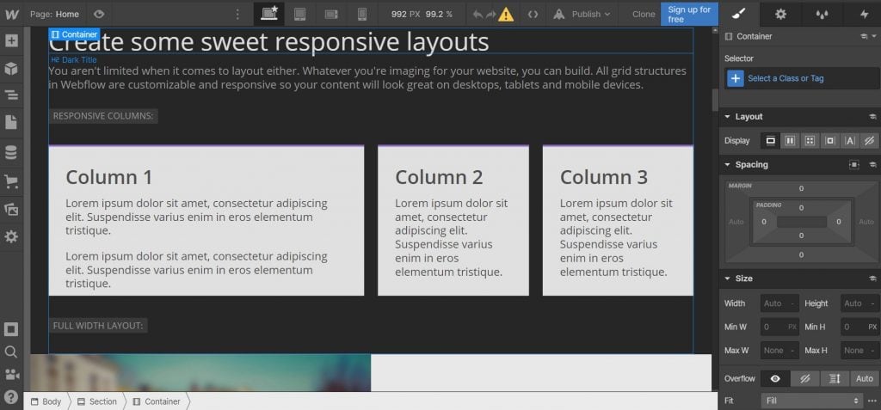The image size is (881, 410).
Task: Open Width Auto unit field
Action: point(779,303)
